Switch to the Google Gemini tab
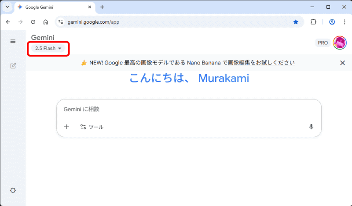Viewport: 352px width, 206px height. click(x=55, y=7)
